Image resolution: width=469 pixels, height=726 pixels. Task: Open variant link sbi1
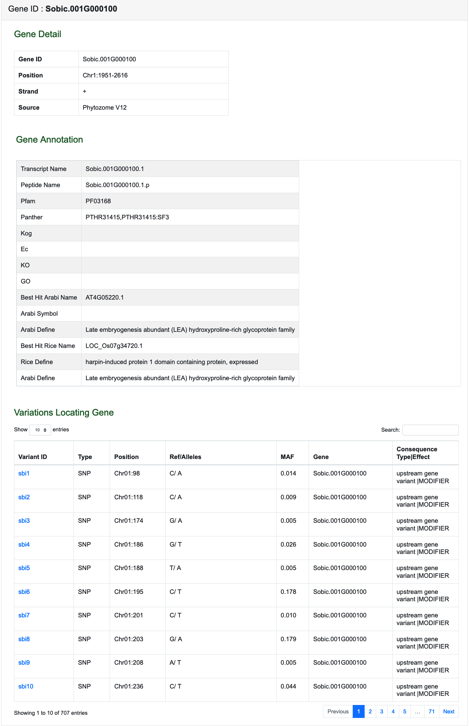coord(24,473)
